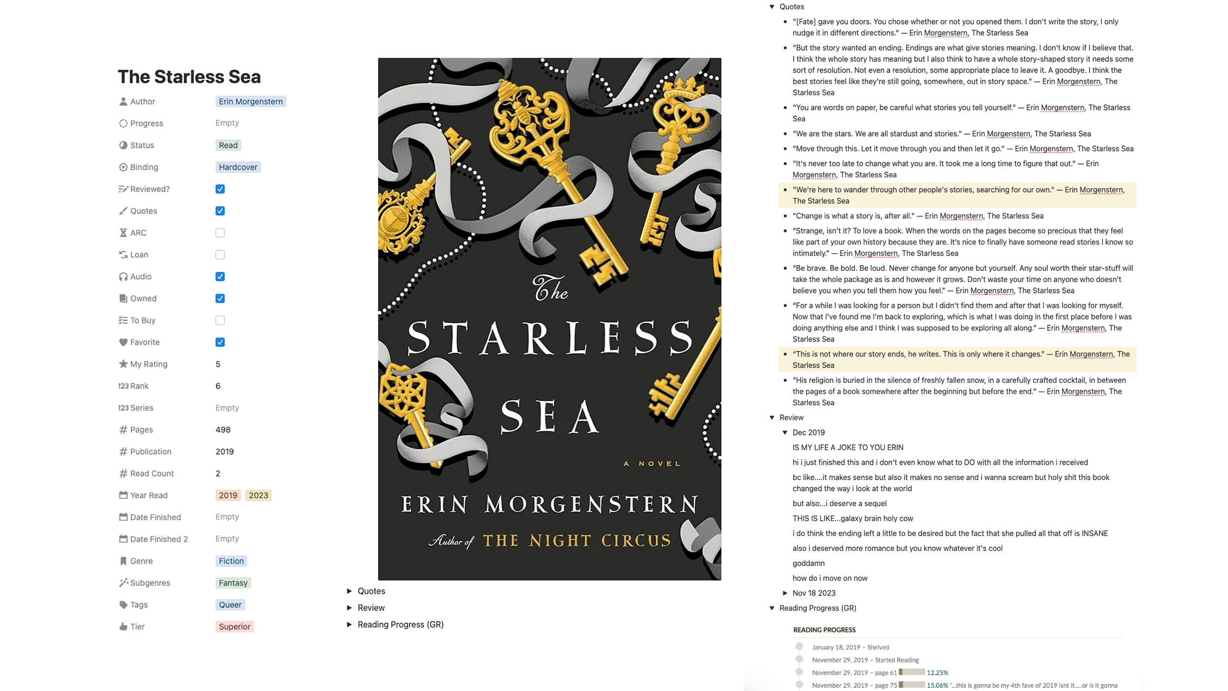Click the Author person icon
The height and width of the screenshot is (691, 1228).
(x=123, y=102)
